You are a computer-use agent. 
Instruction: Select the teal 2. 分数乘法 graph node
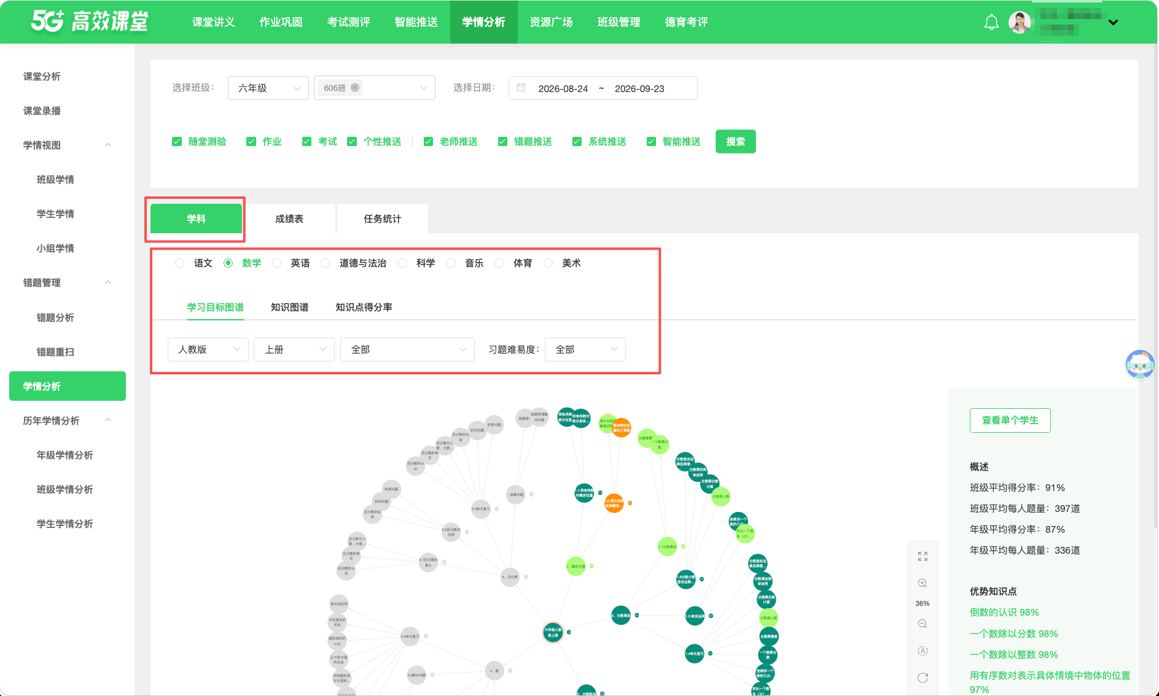[621, 615]
